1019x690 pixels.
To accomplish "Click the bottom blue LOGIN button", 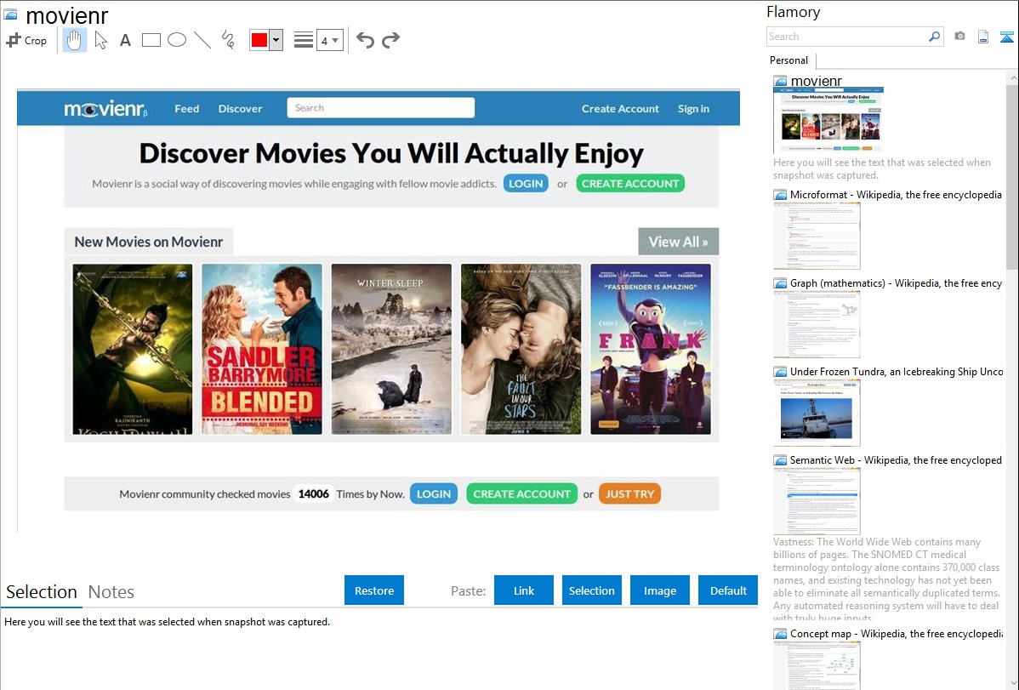I will pyautogui.click(x=434, y=493).
